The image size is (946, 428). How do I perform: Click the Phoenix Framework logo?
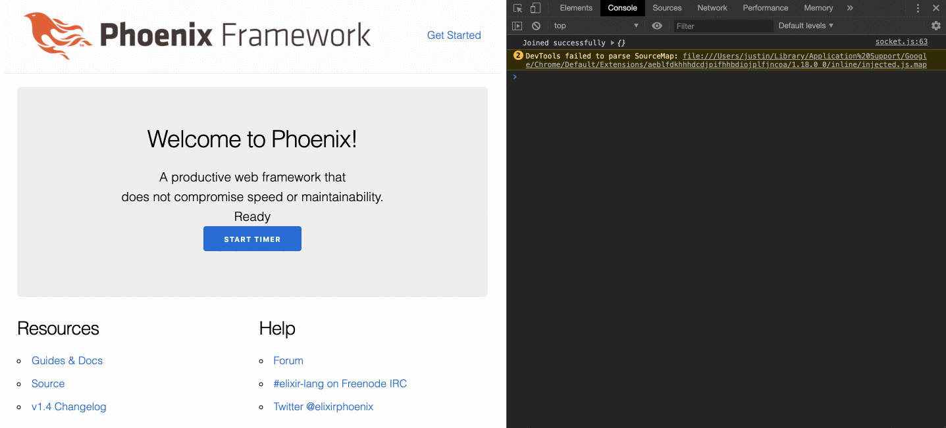point(197,35)
